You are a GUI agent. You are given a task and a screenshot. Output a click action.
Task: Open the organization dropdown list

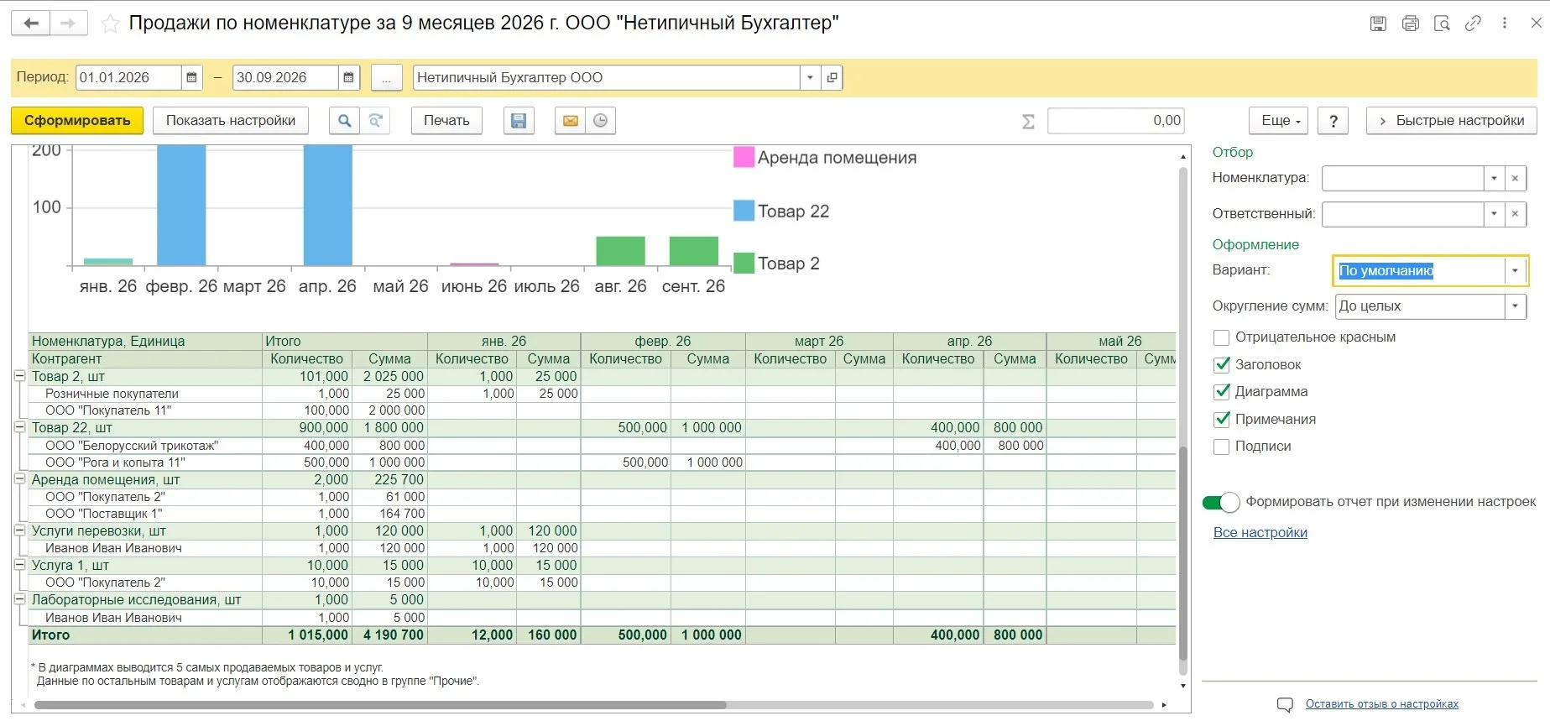(810, 77)
